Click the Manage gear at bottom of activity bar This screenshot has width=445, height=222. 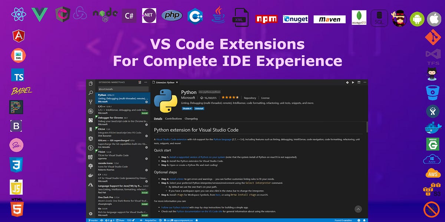coord(91,213)
